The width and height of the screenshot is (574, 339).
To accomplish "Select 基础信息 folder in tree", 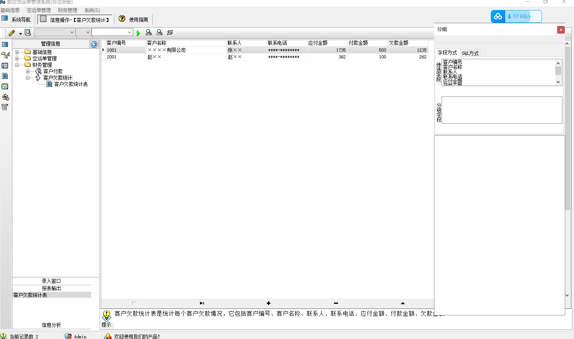I will pyautogui.click(x=42, y=52).
